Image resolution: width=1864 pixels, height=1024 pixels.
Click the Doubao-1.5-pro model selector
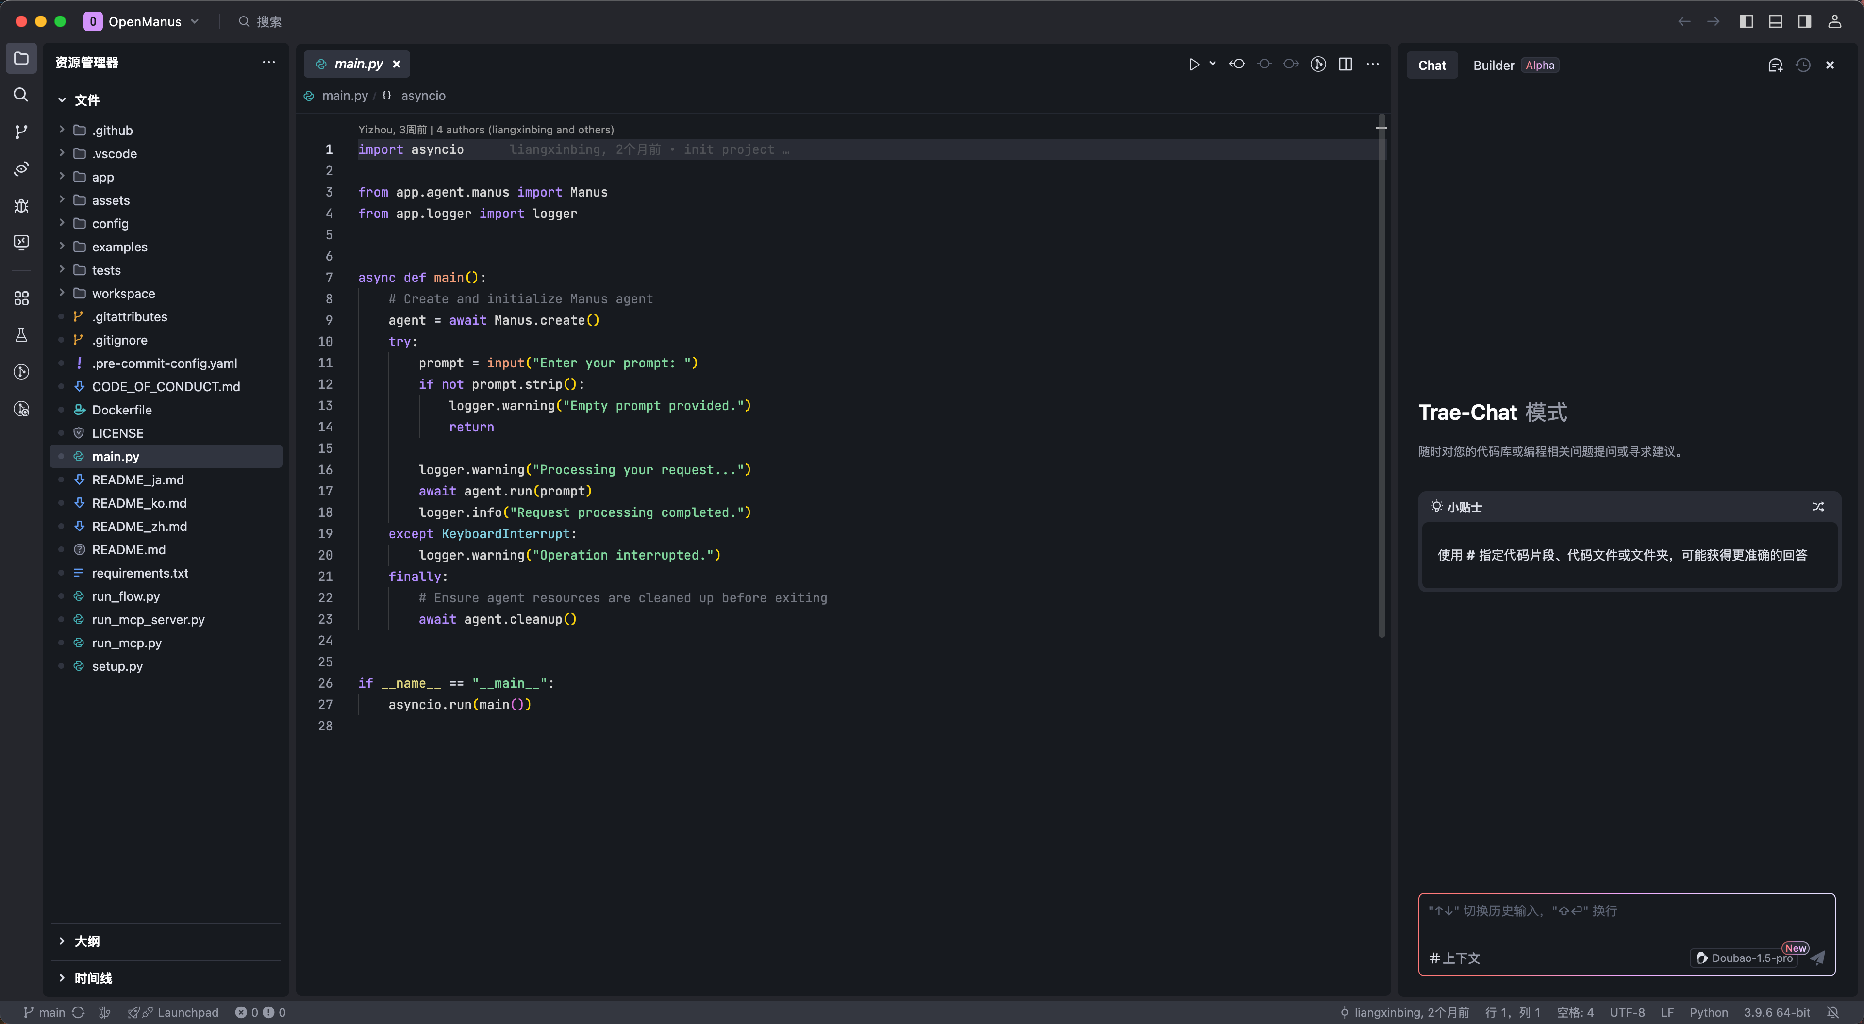pyautogui.click(x=1744, y=958)
